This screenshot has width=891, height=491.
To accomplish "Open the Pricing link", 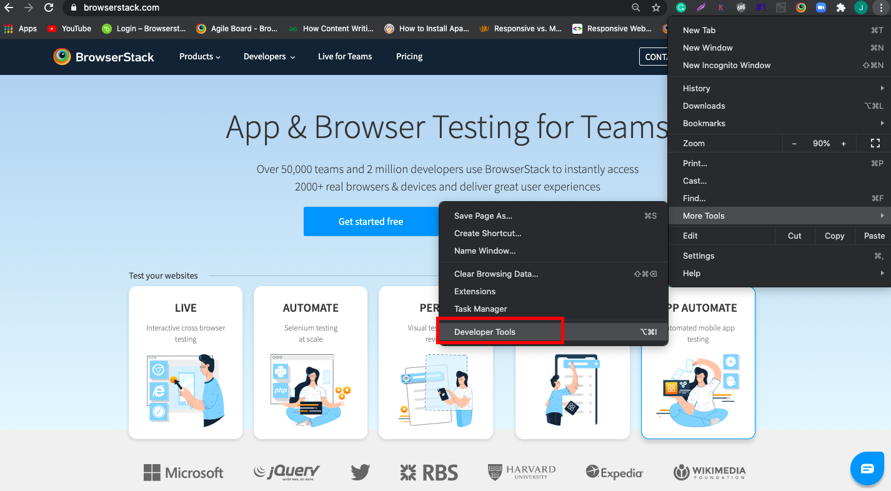I will [x=409, y=56].
